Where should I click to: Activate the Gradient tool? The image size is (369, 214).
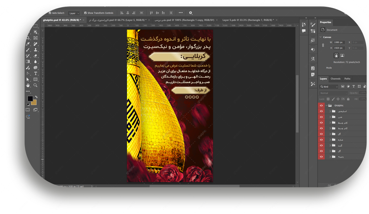pyautogui.click(x=28, y=62)
